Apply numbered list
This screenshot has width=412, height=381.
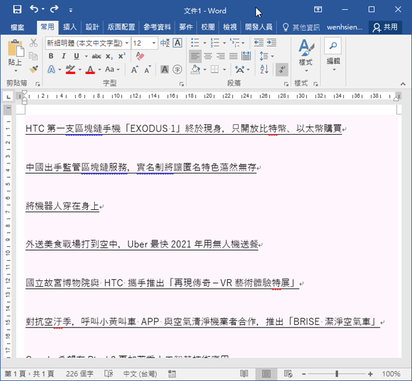point(215,42)
